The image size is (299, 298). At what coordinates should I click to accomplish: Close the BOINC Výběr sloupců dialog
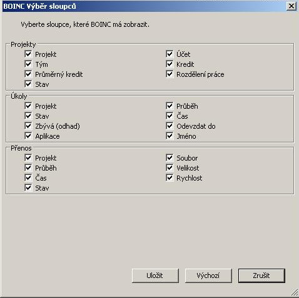point(291,6)
